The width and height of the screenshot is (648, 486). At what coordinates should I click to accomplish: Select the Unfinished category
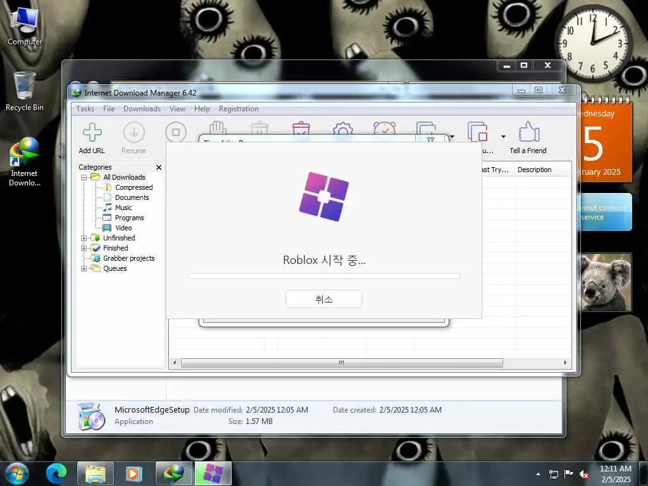119,238
